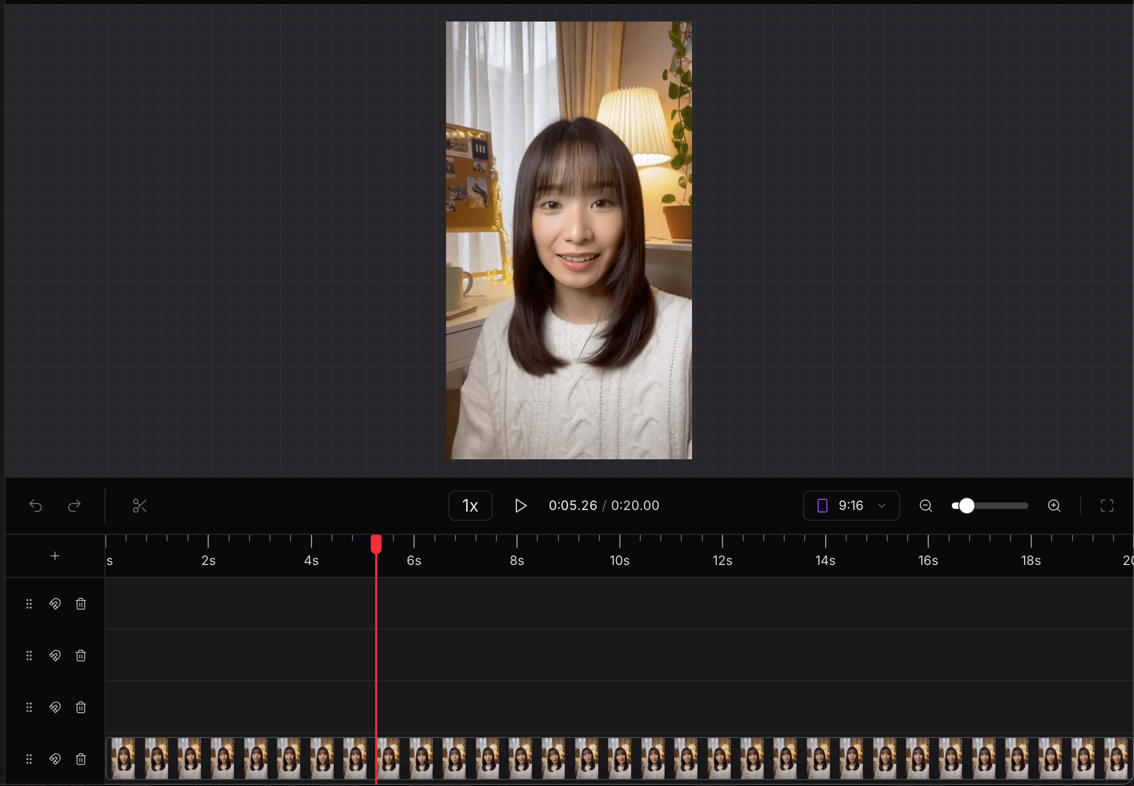
Task: Toggle the magnet snapping on the second track
Action: (x=55, y=656)
